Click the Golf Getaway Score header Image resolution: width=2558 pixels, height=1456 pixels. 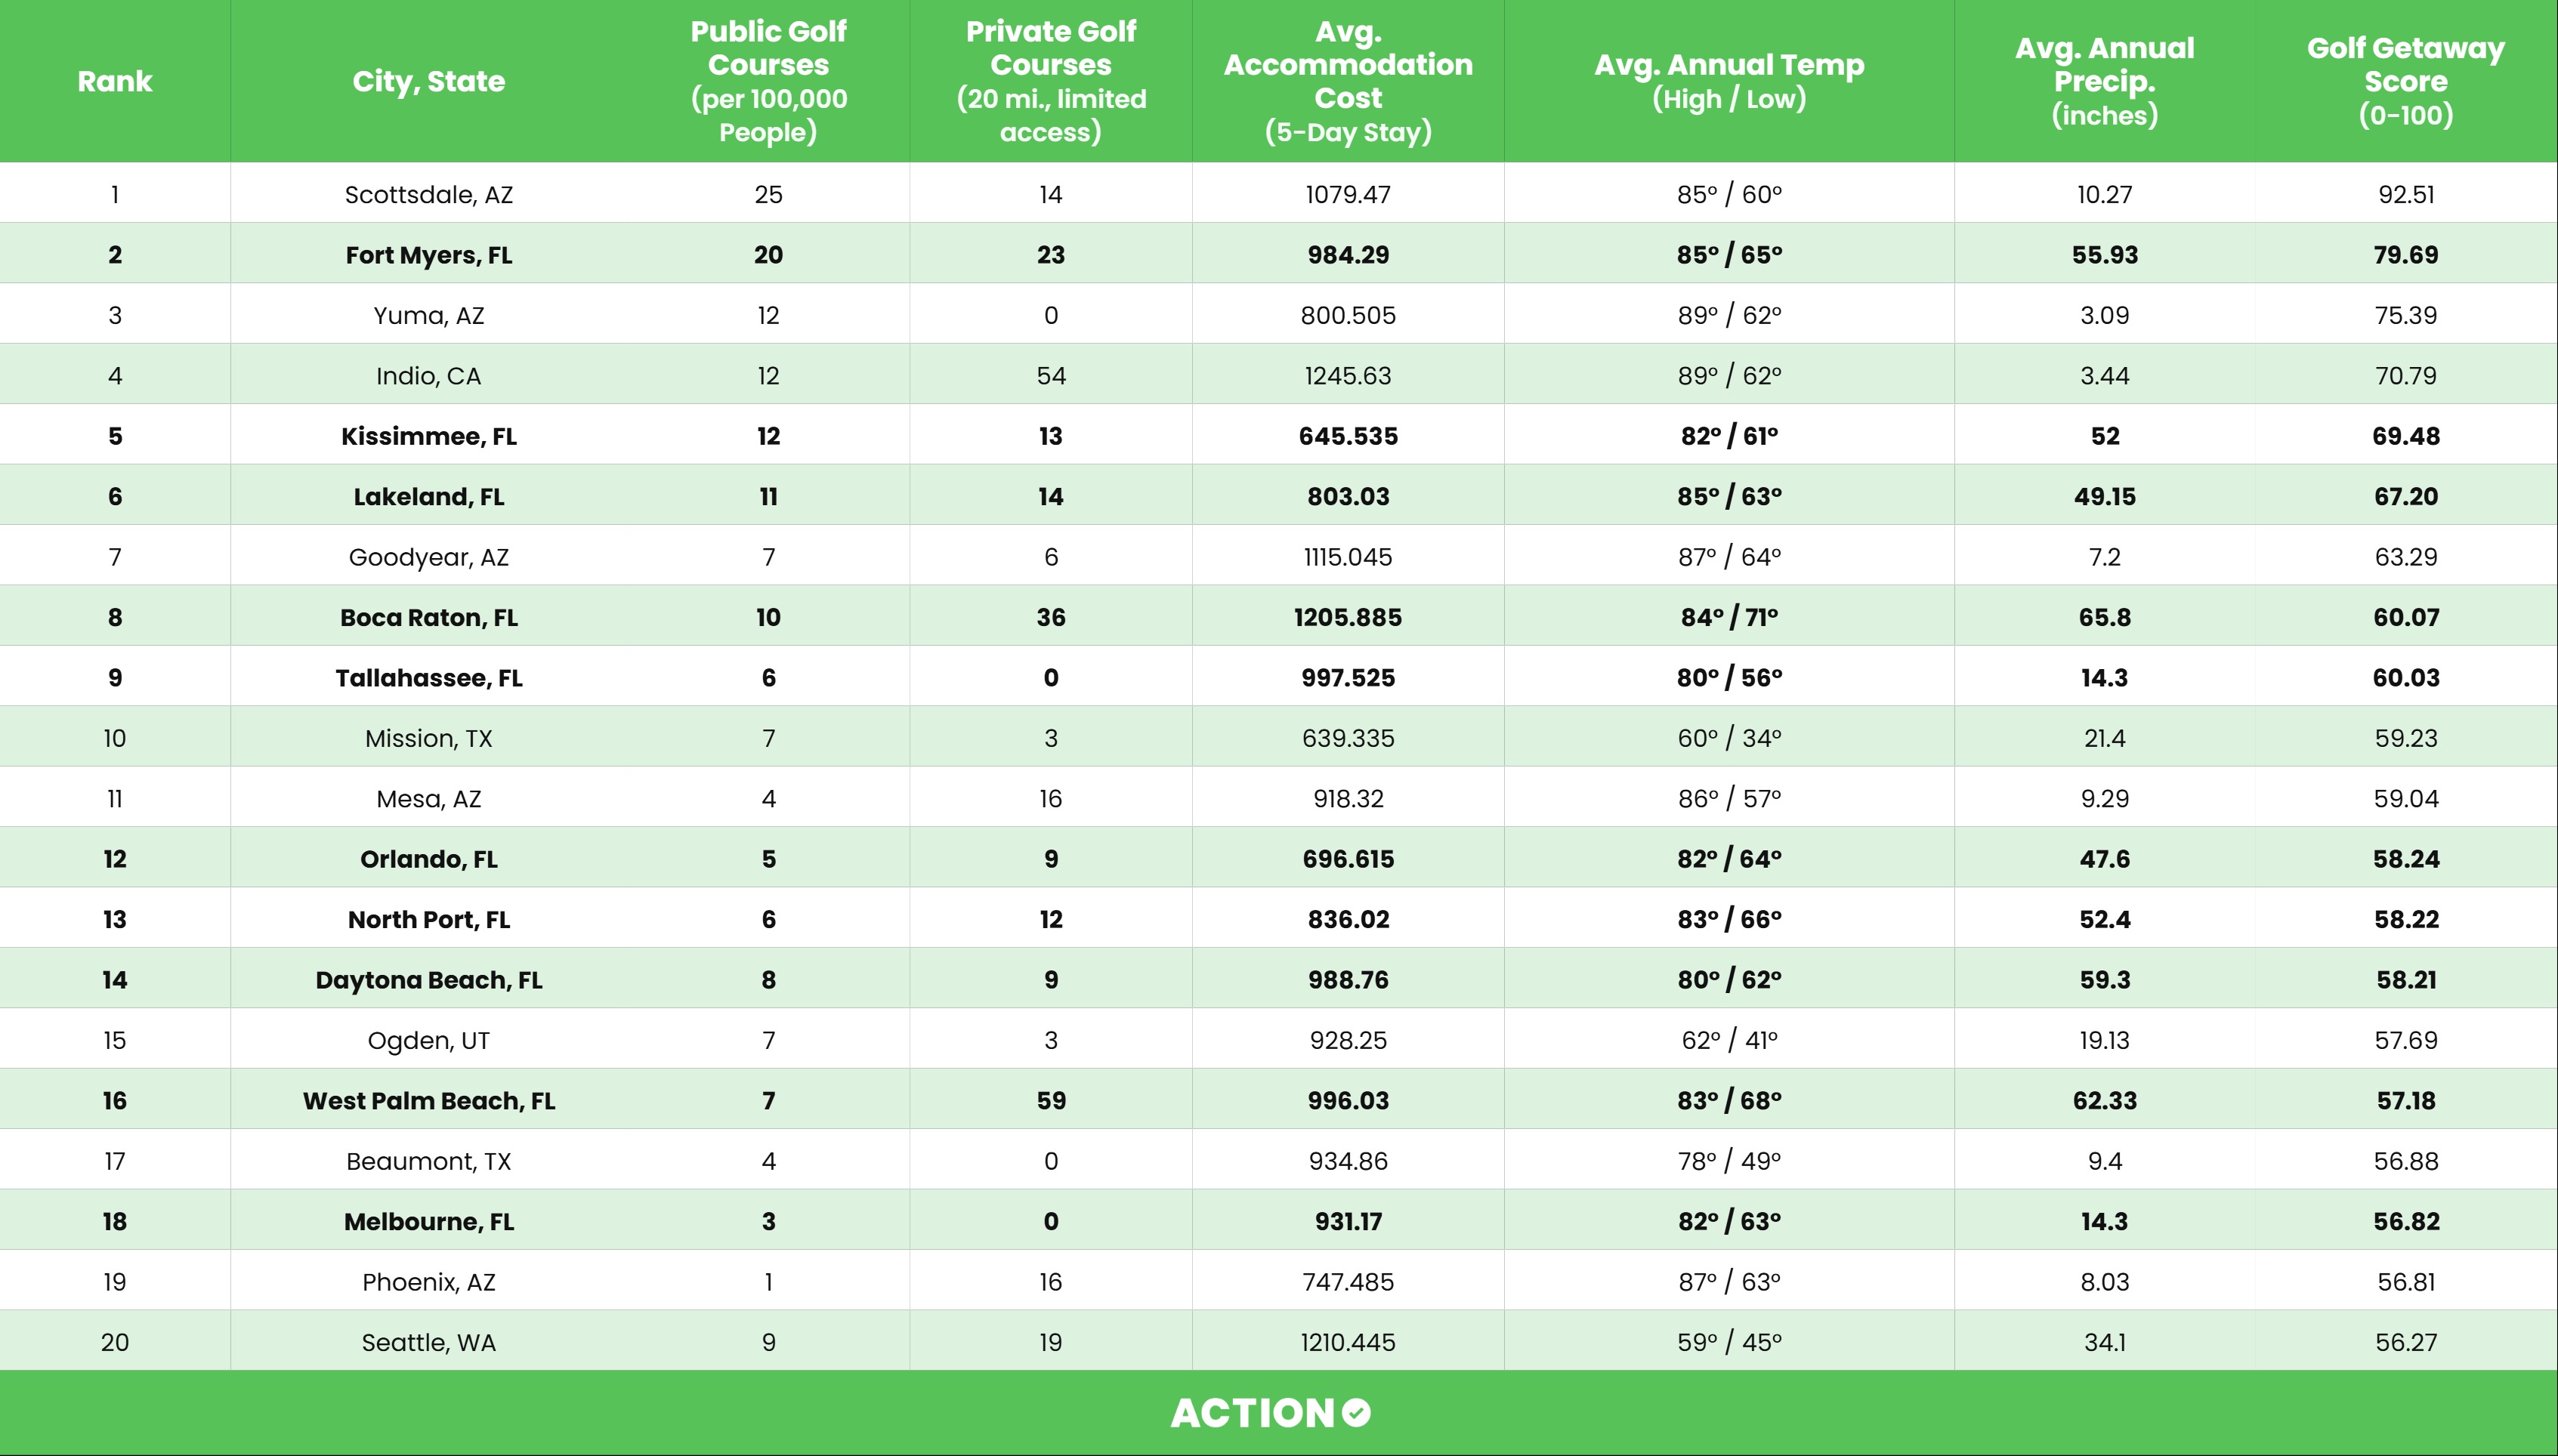(2406, 81)
